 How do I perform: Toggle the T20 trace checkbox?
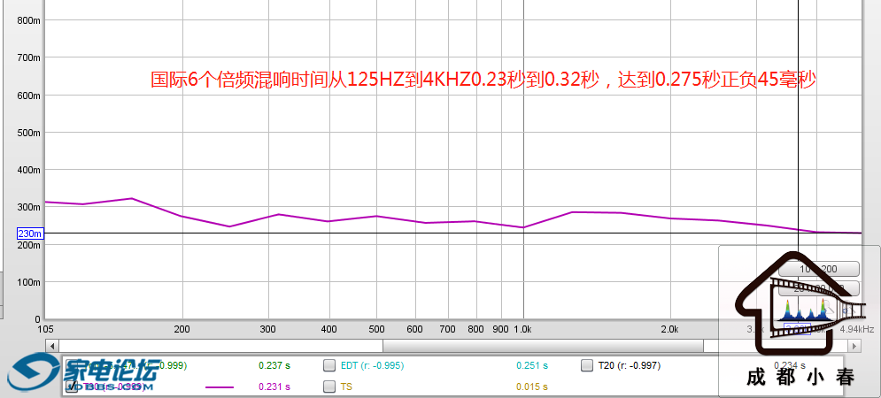tap(586, 366)
